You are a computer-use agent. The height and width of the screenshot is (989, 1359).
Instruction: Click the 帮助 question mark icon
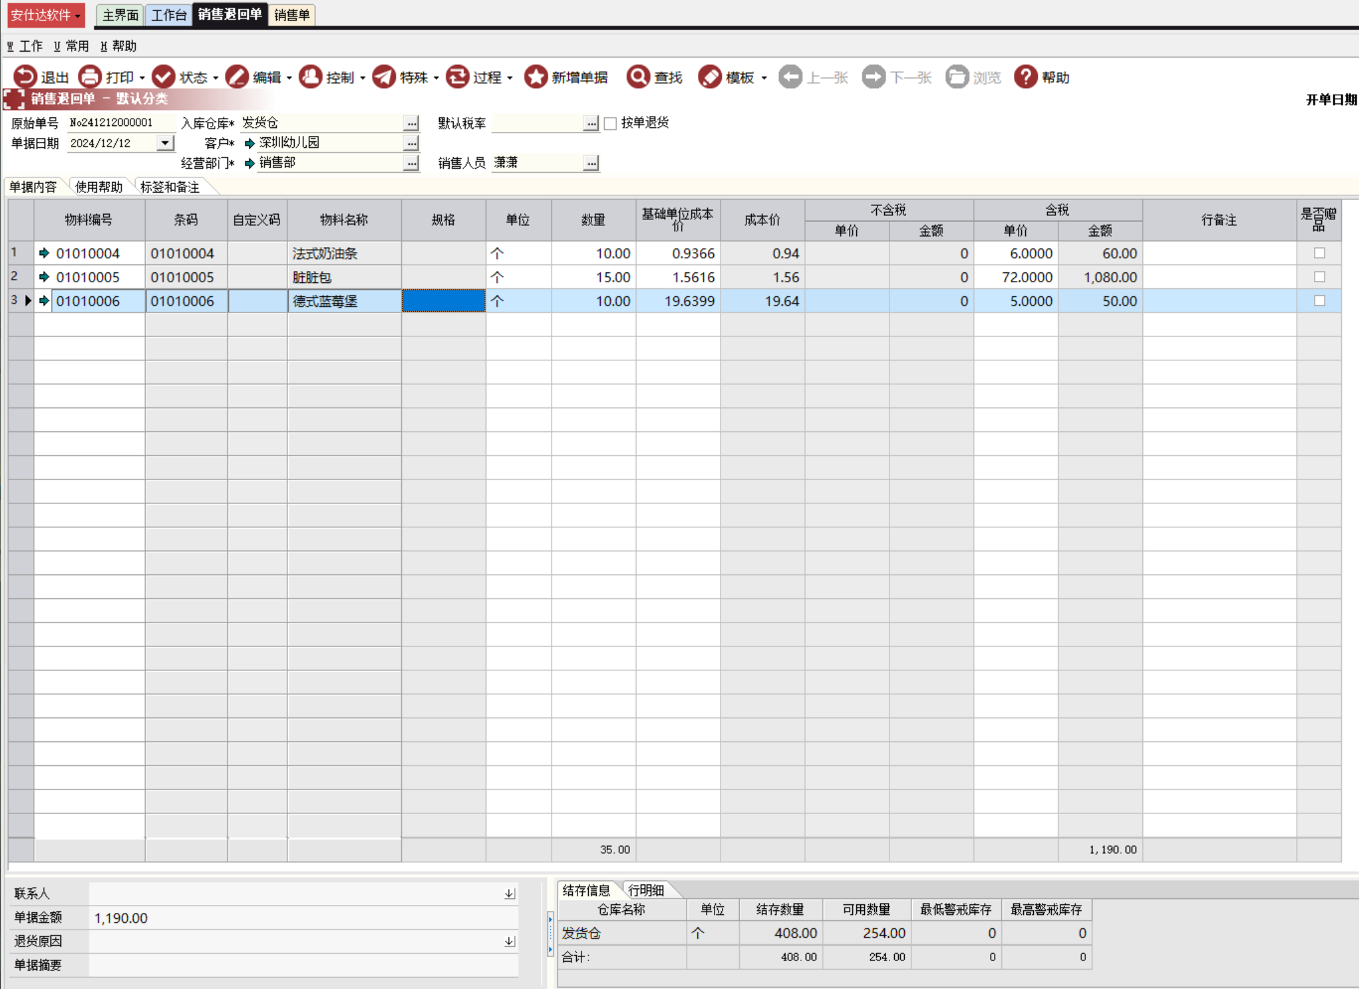1025,77
